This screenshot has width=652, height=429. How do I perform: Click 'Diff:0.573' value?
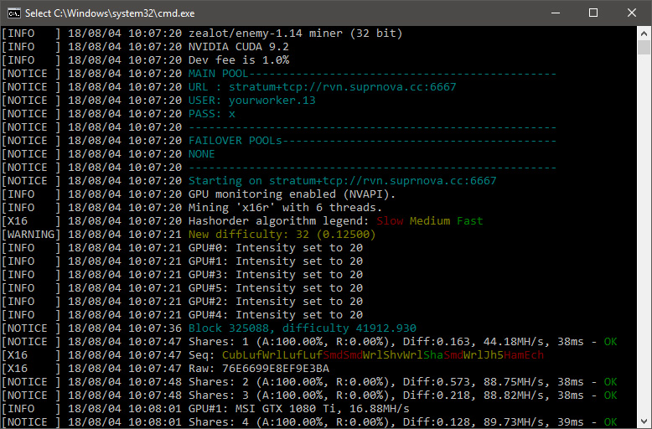coord(436,381)
